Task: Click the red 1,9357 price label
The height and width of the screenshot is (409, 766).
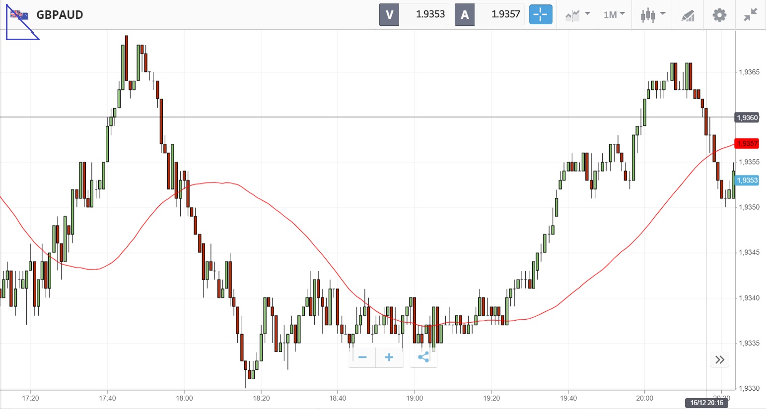Action: [747, 144]
